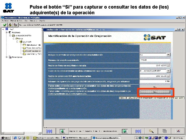Collapse the SAT root tree node
Viewport: 186px width, 140px height.
3,29
